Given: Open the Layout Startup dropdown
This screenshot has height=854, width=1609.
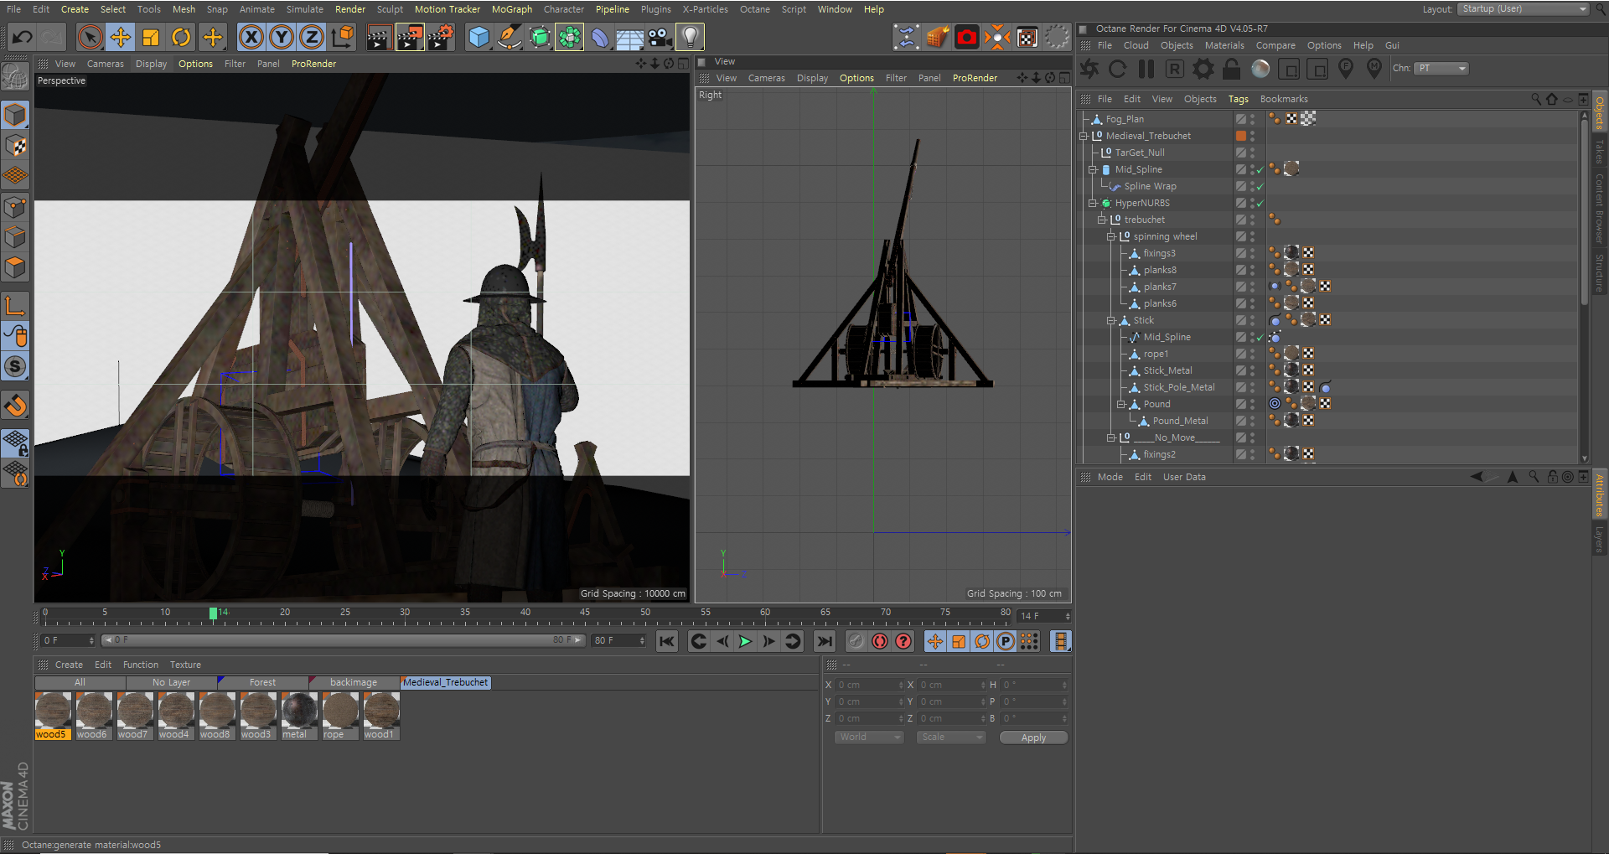Looking at the screenshot, I should [1523, 9].
